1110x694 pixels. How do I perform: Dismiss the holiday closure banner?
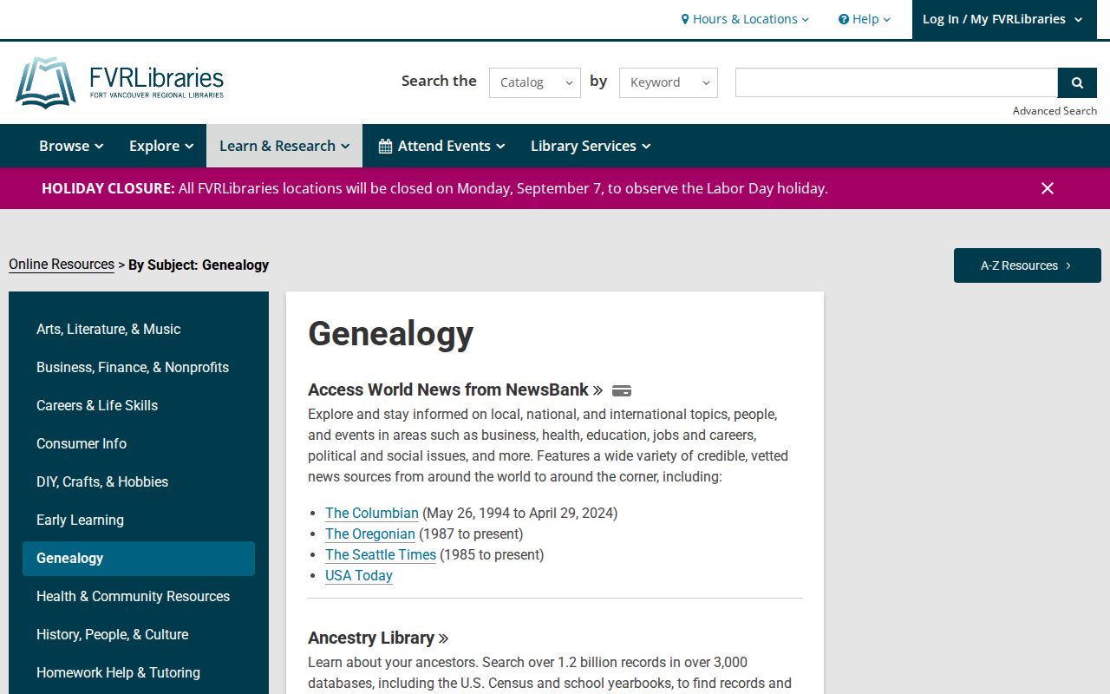(x=1048, y=188)
